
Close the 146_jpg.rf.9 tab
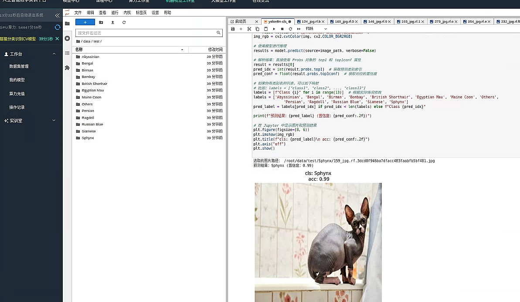tap(390, 21)
